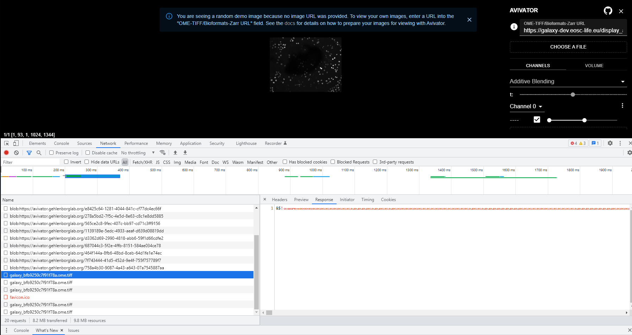Open the docs link in the banner

tap(289, 23)
